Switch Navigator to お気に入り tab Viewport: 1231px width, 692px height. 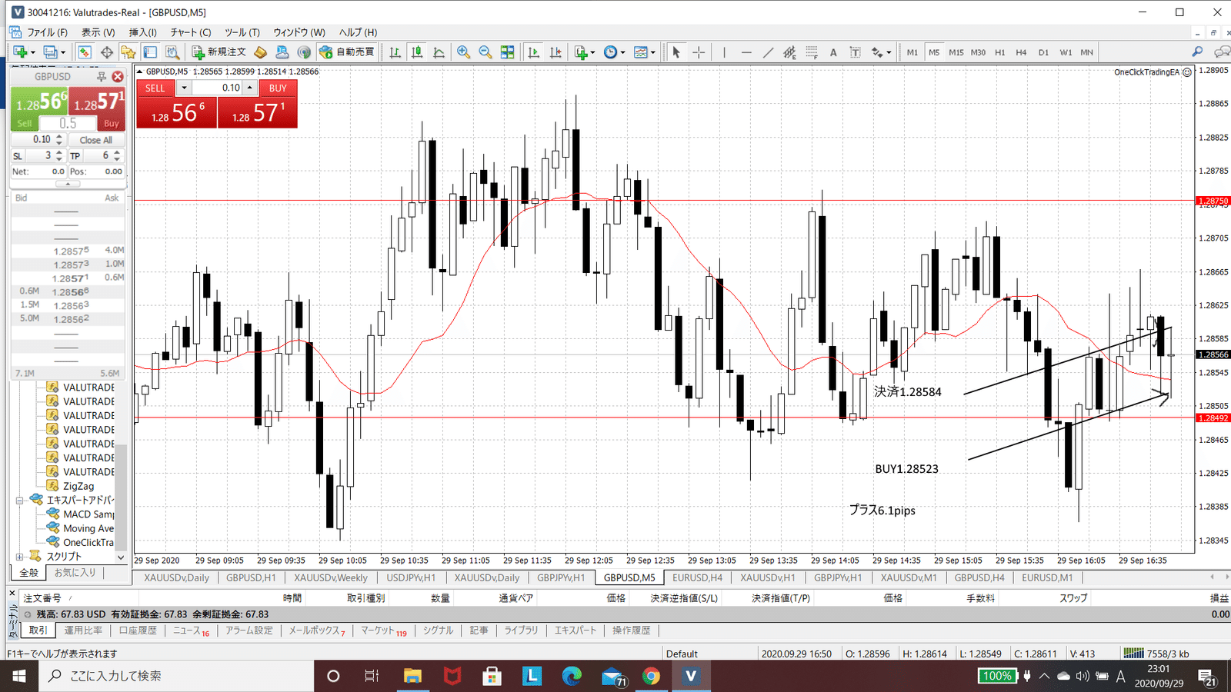[75, 573]
